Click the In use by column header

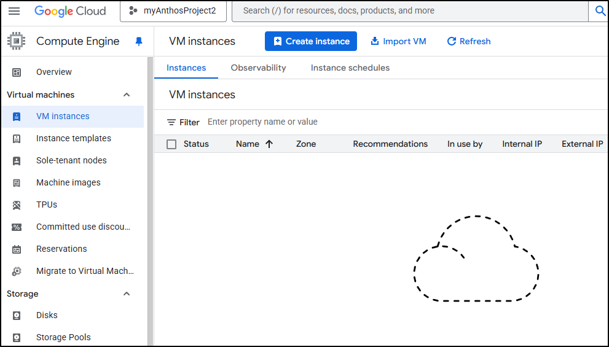click(x=465, y=144)
